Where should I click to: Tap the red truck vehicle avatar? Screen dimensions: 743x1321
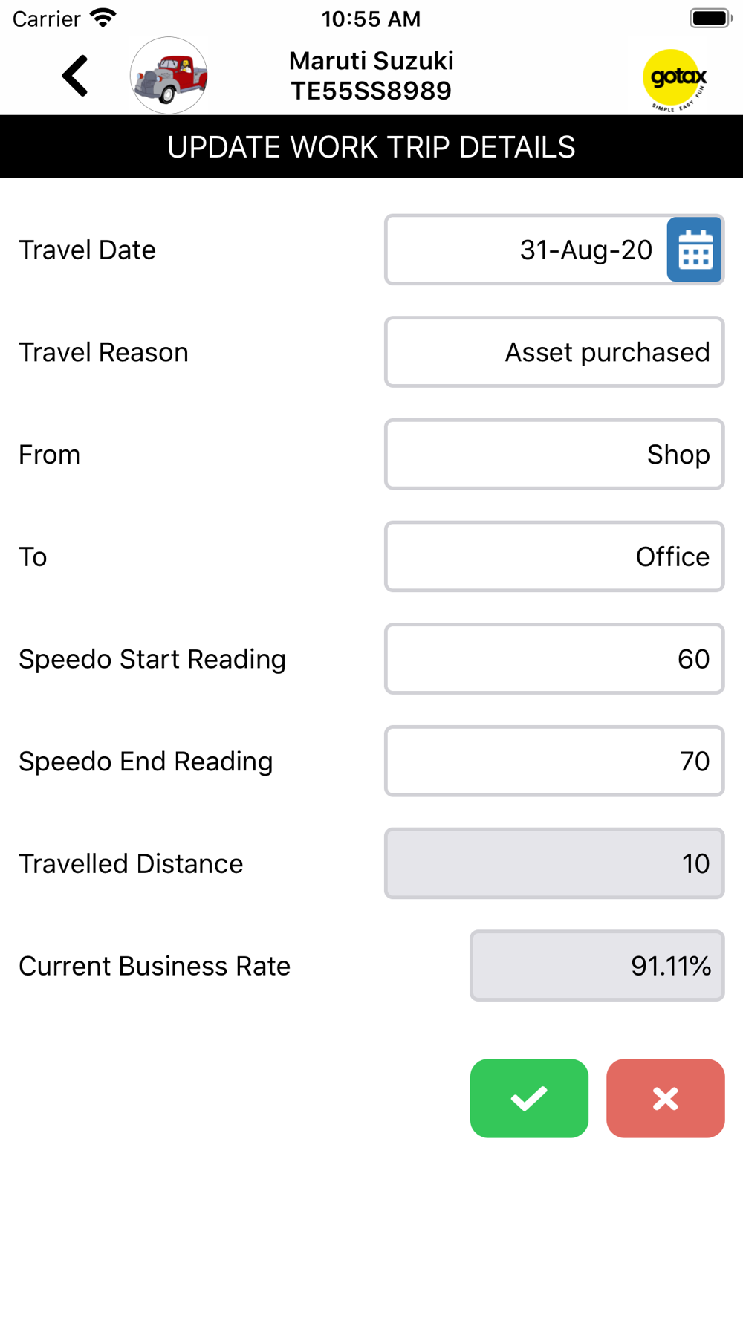click(169, 76)
